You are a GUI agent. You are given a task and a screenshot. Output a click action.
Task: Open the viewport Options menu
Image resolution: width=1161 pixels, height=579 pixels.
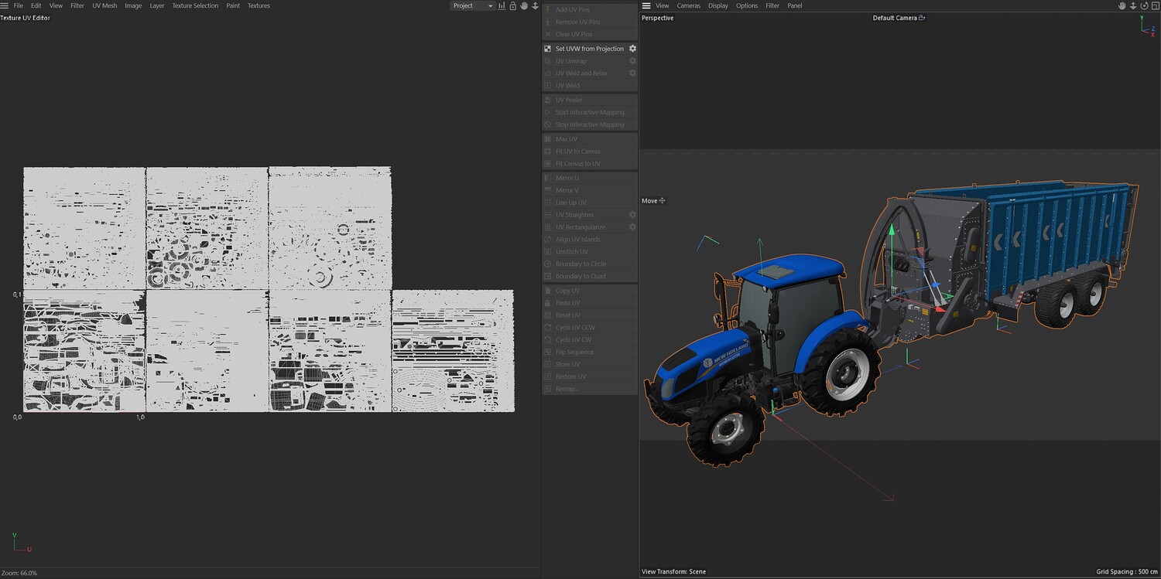click(747, 5)
